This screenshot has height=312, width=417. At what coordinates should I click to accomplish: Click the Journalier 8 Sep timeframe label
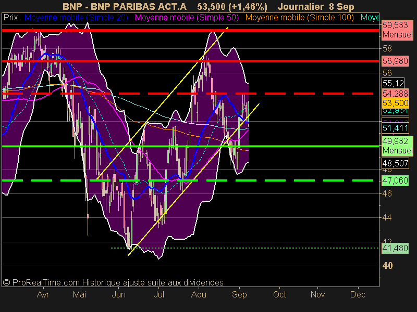click(x=316, y=7)
